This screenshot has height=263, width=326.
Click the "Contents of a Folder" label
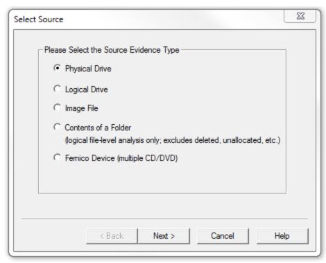click(98, 128)
